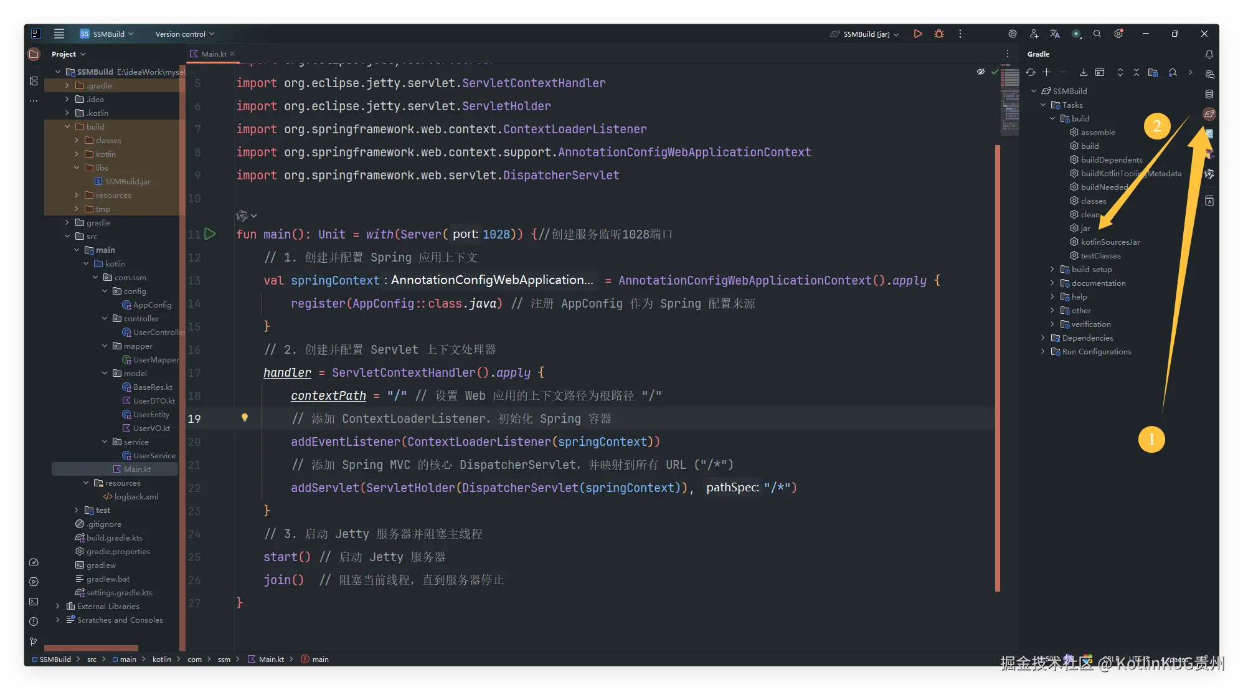The height and width of the screenshot is (690, 1243).
Task: Open SSMBuild [jar] run configuration dropdown
Action: tap(866, 34)
